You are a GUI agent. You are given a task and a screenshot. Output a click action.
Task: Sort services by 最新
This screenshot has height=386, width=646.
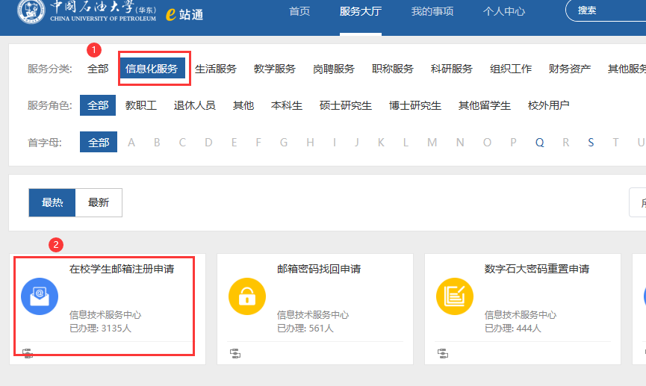point(99,202)
